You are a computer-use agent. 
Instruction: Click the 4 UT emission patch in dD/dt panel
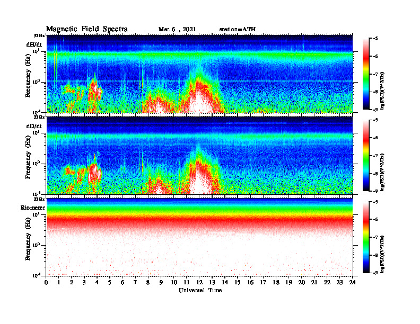(94, 173)
